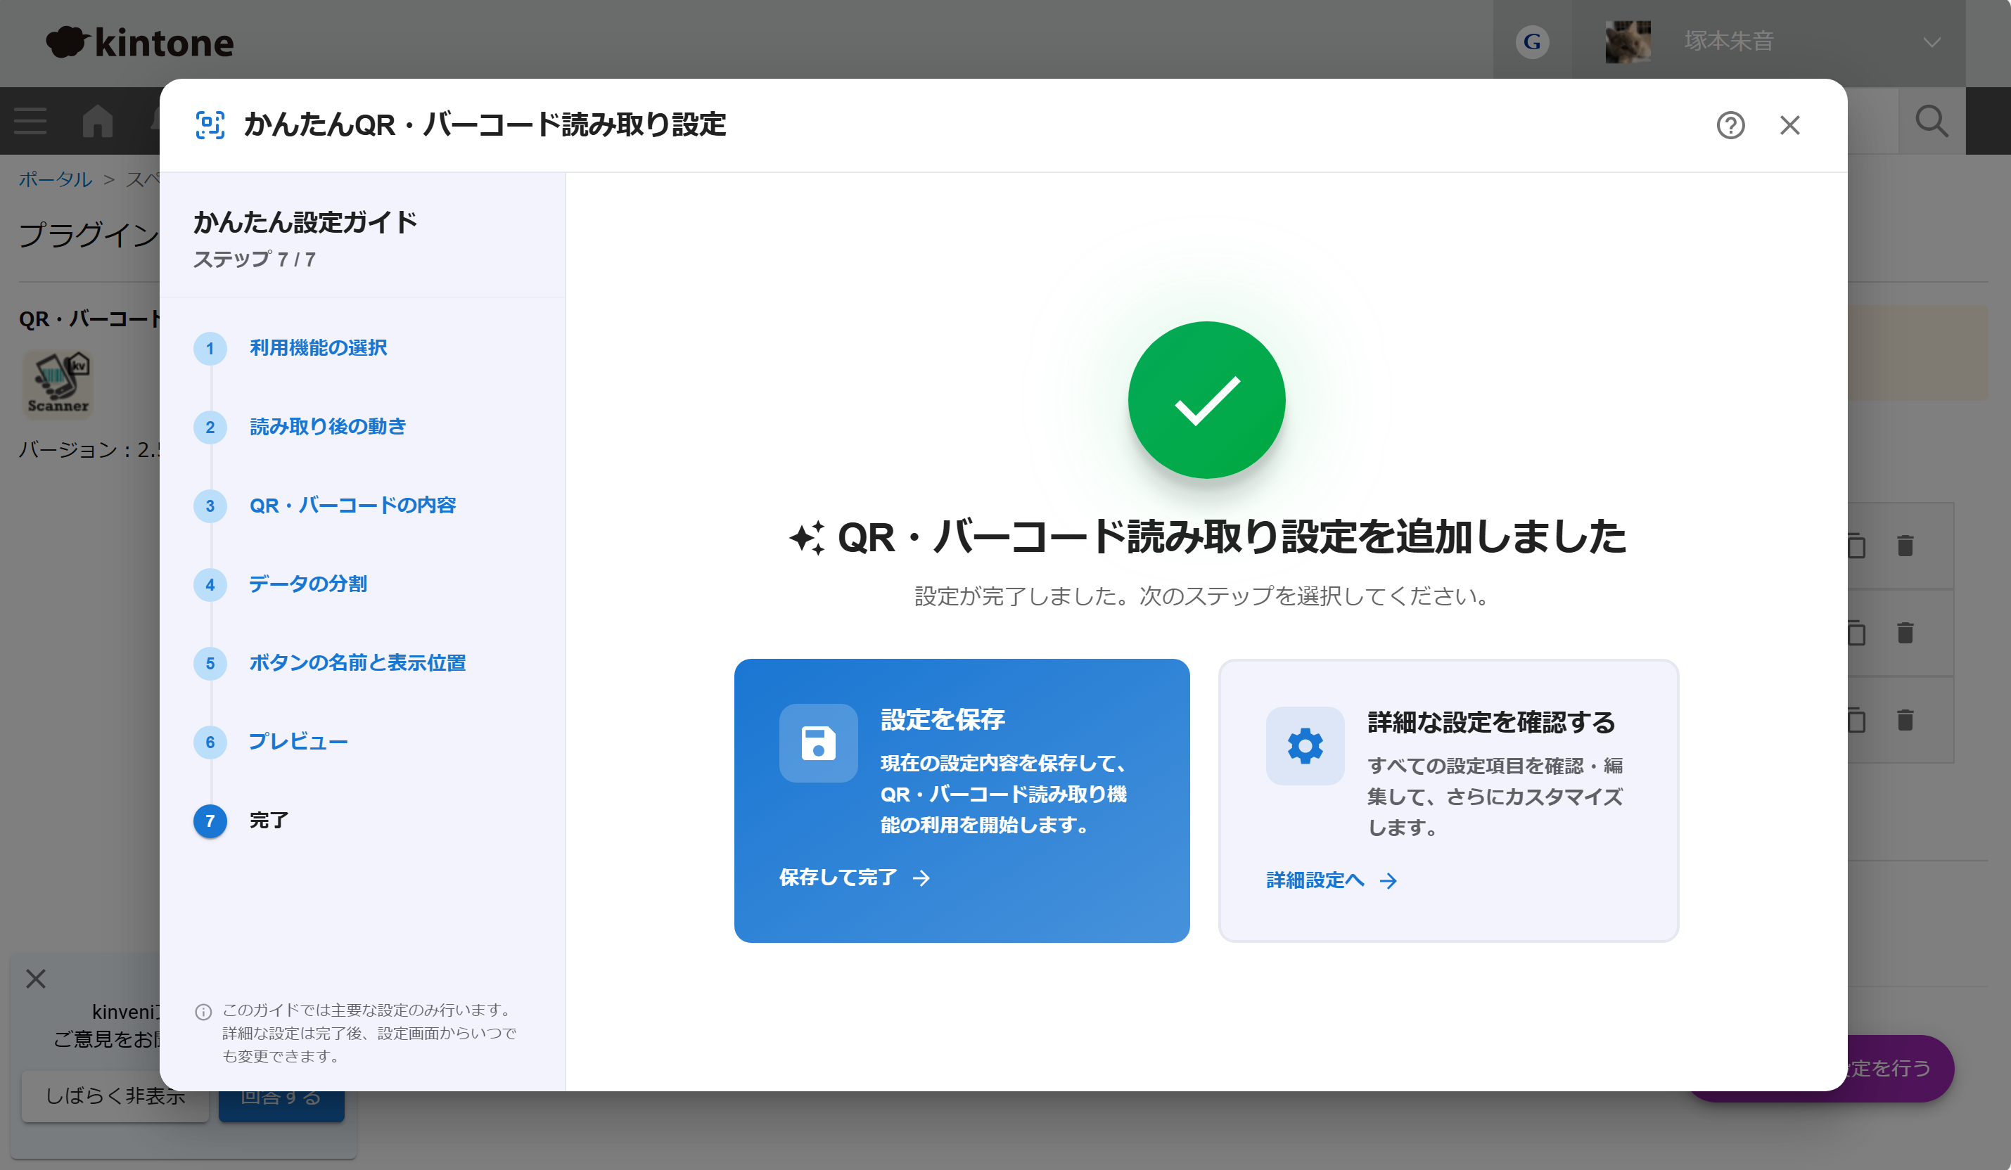Click the step 4 number circle
This screenshot has width=2011, height=1170.
pos(210,584)
